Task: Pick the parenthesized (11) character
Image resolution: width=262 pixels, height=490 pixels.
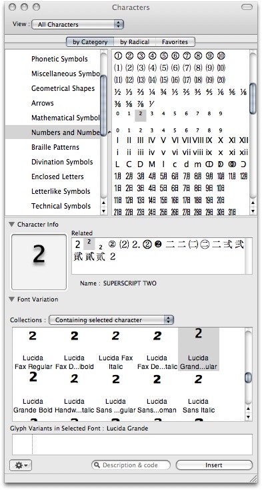Action: [118, 80]
